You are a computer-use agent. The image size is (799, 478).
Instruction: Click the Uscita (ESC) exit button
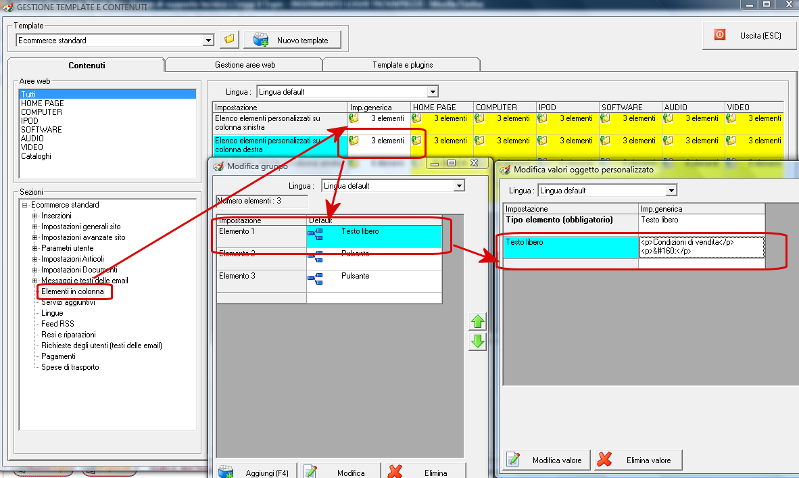(x=750, y=35)
